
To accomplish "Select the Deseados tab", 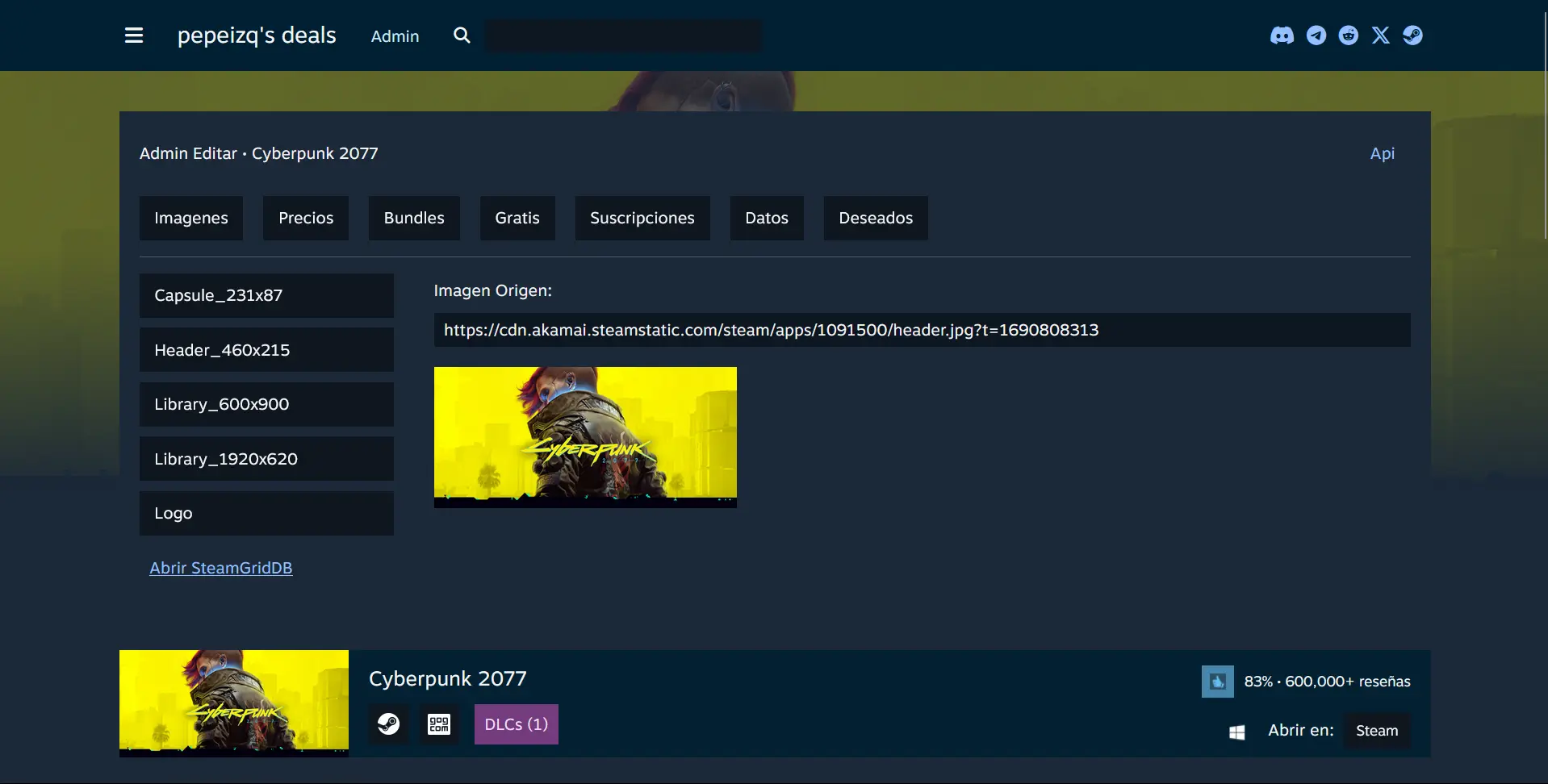I will (x=876, y=218).
